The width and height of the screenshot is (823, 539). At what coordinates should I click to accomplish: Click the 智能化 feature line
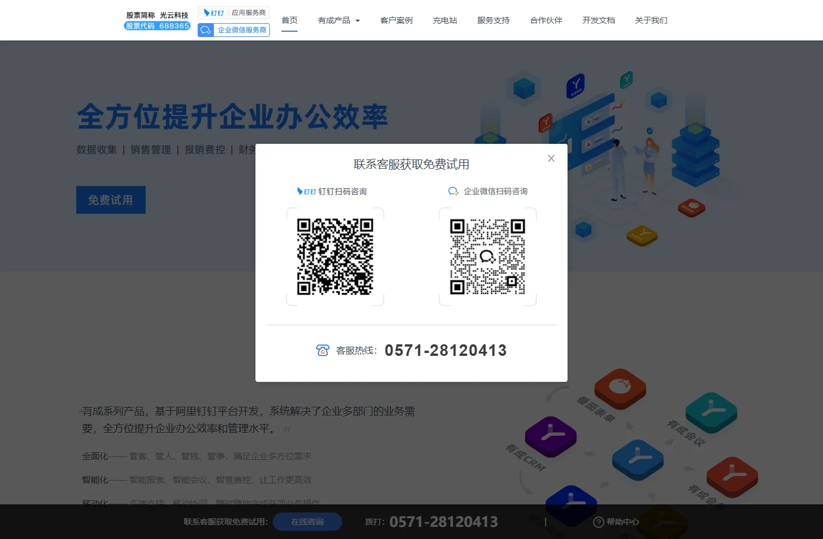[197, 480]
